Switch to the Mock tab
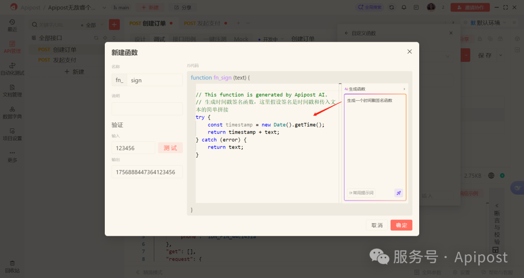524x278 pixels. pyautogui.click(x=241, y=39)
